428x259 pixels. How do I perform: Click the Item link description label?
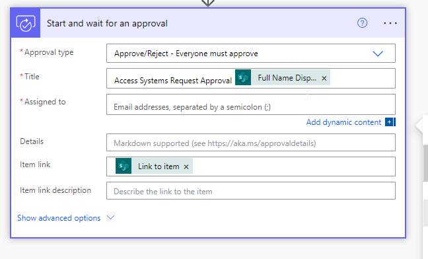(x=55, y=190)
